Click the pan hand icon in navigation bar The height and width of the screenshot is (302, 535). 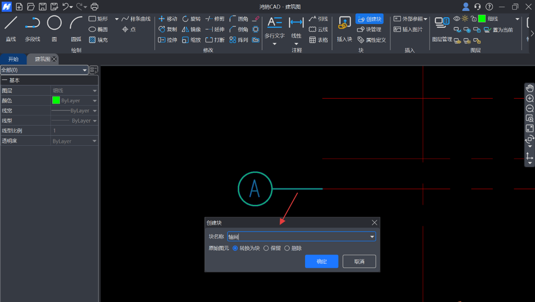pyautogui.click(x=530, y=88)
